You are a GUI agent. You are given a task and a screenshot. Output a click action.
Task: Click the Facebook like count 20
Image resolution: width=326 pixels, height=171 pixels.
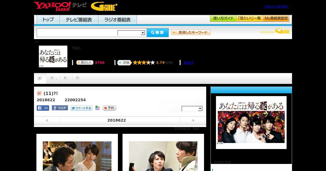[43, 108]
